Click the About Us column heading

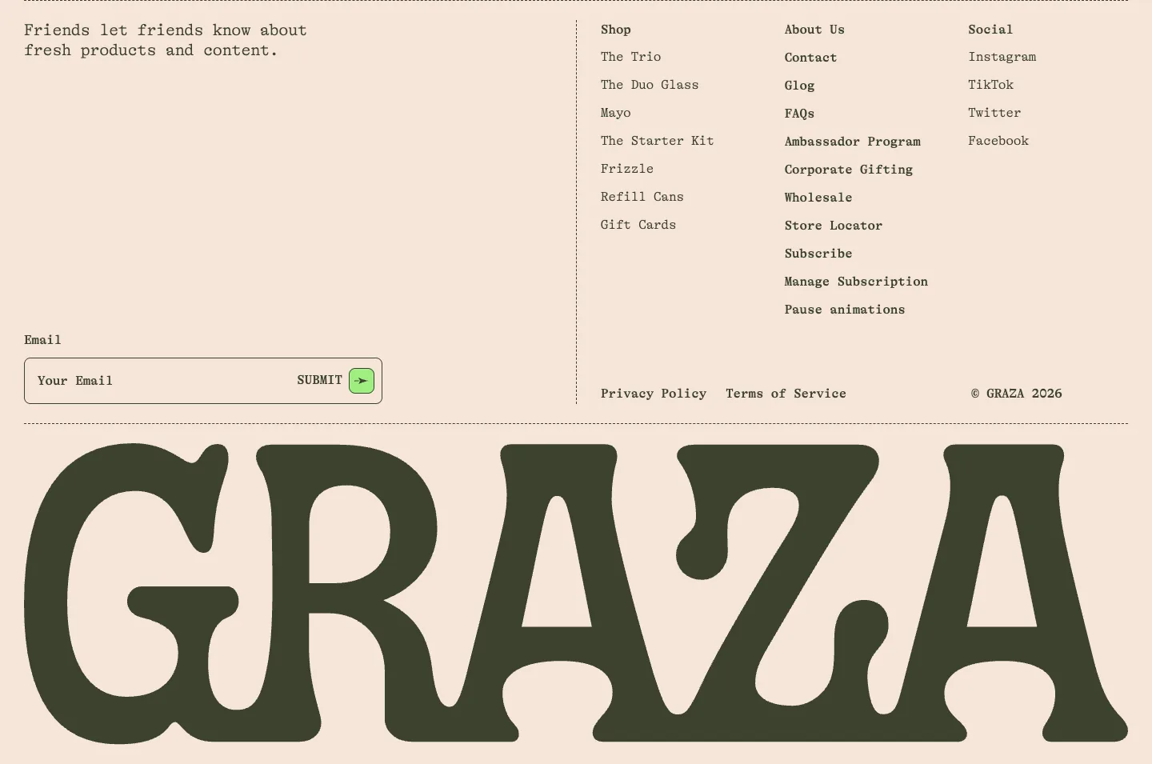tap(814, 30)
